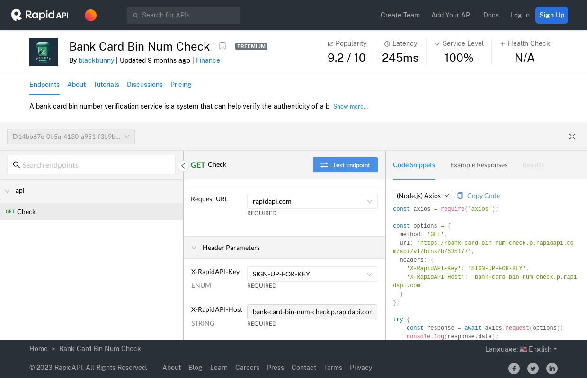This screenshot has height=378, width=587.
Task: Click Create Team
Action: click(400, 15)
